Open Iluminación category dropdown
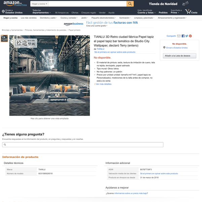Screen dimensions: 202x202 pos(125,18)
